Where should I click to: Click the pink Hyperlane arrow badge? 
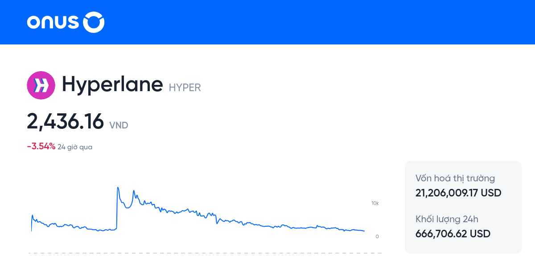pyautogui.click(x=41, y=85)
